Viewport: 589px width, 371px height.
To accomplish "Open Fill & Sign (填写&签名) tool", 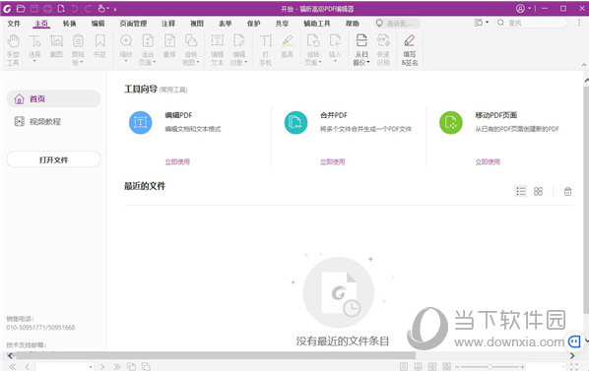I will (x=410, y=49).
